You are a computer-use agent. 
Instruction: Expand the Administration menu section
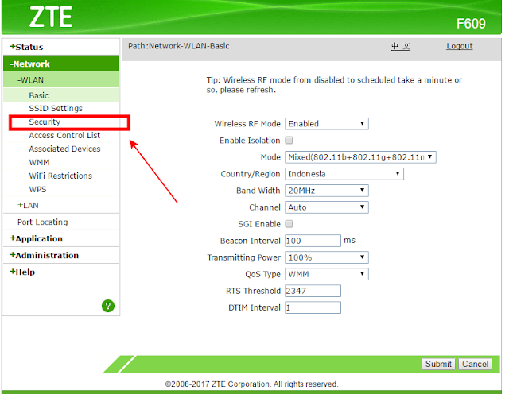(45, 255)
